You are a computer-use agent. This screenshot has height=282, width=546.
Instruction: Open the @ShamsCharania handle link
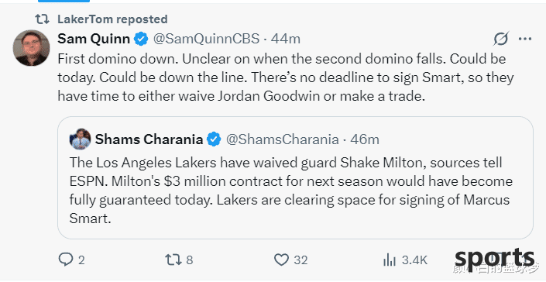283,139
